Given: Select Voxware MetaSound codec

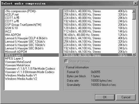Looking at the screenshot, I should (x=32, y=62).
